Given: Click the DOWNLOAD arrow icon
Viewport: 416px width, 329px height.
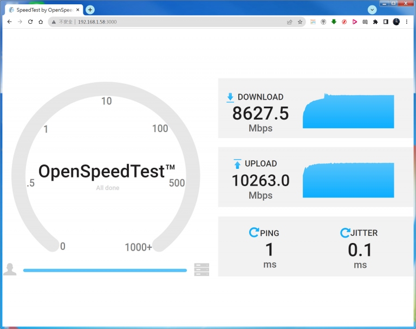Looking at the screenshot, I should click(x=230, y=97).
